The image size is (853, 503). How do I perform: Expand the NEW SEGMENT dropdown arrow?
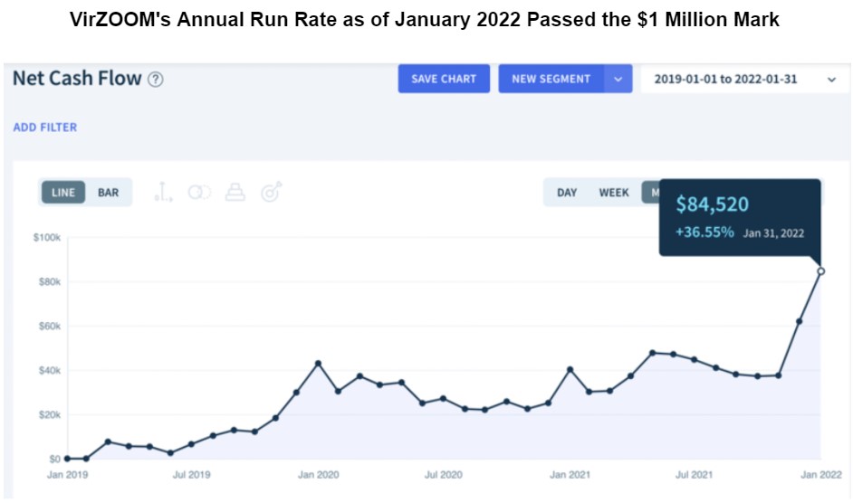click(x=618, y=79)
